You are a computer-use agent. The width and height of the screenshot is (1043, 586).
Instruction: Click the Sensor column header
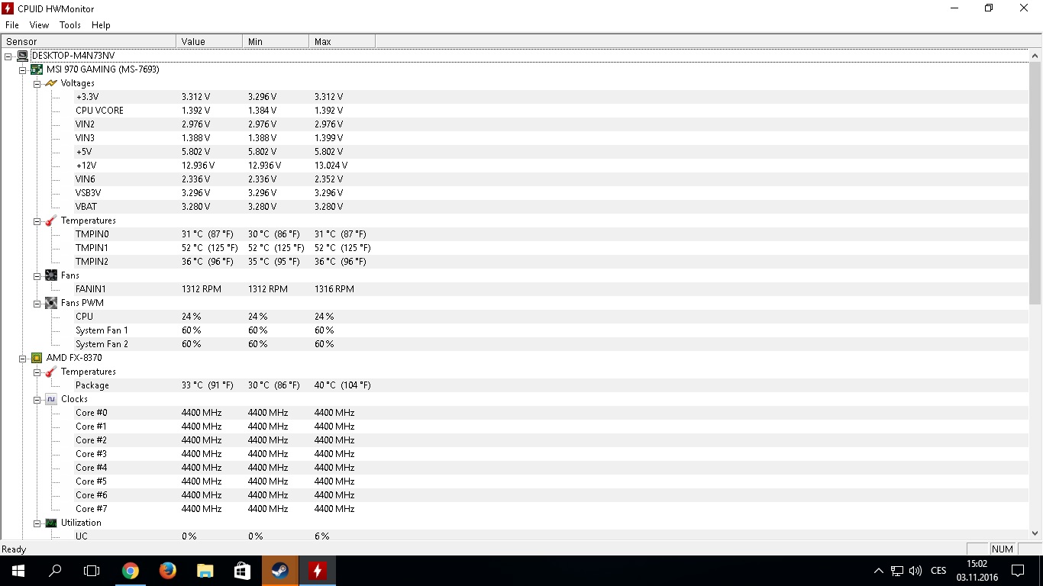click(x=89, y=41)
